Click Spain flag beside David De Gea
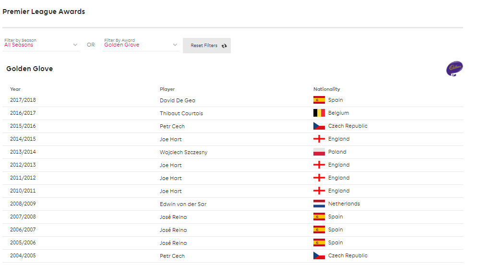The height and width of the screenshot is (266, 479). pyautogui.click(x=319, y=100)
